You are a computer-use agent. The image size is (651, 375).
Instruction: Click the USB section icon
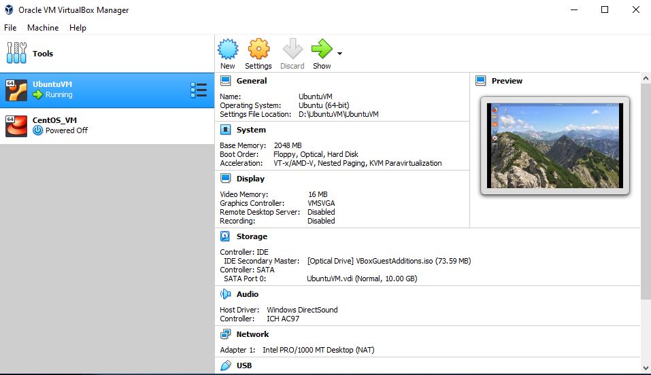pyautogui.click(x=225, y=365)
